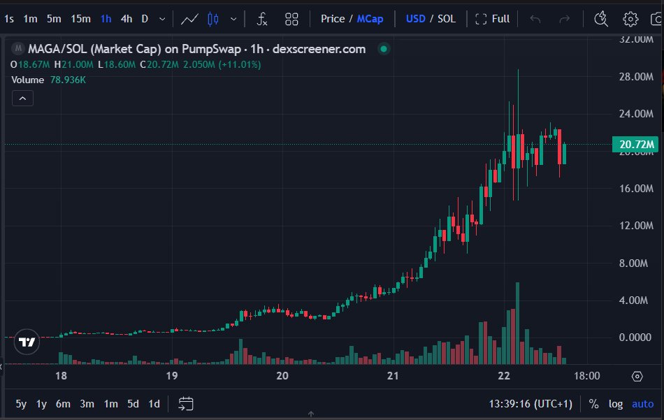Click the MAGA/SOL chart title
Viewport: 664px width, 420px height.
(x=196, y=49)
